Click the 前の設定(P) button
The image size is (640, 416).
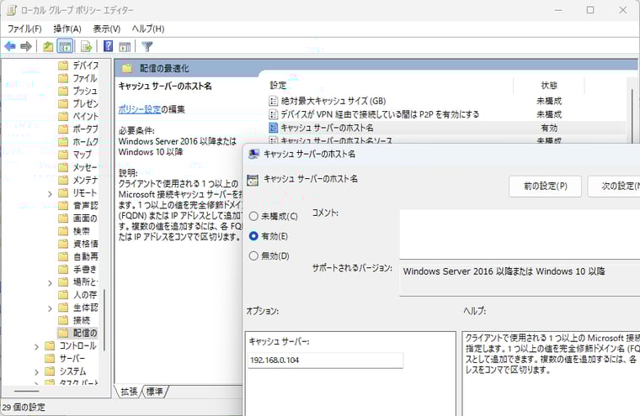(545, 186)
